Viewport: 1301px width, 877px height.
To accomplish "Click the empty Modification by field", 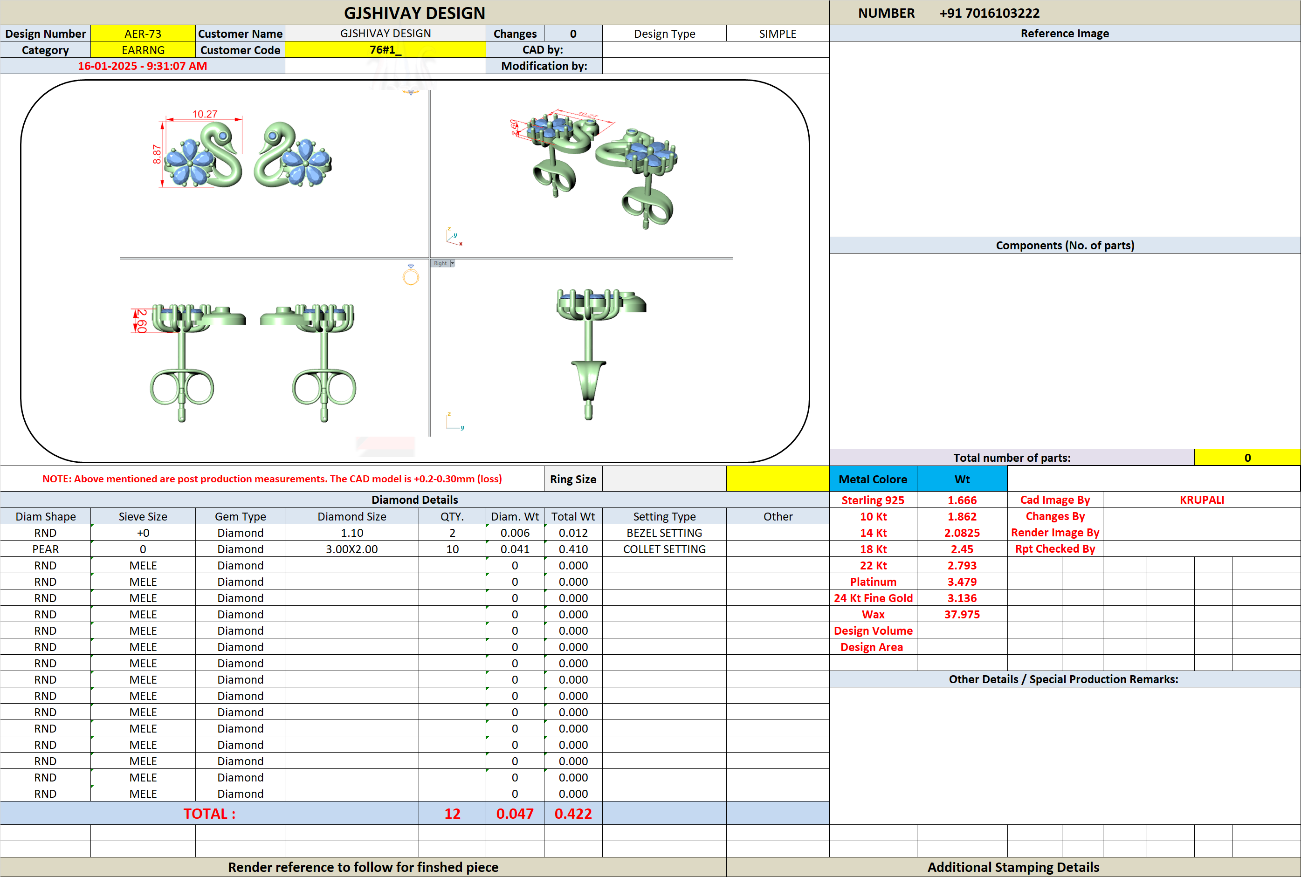I will pos(716,66).
